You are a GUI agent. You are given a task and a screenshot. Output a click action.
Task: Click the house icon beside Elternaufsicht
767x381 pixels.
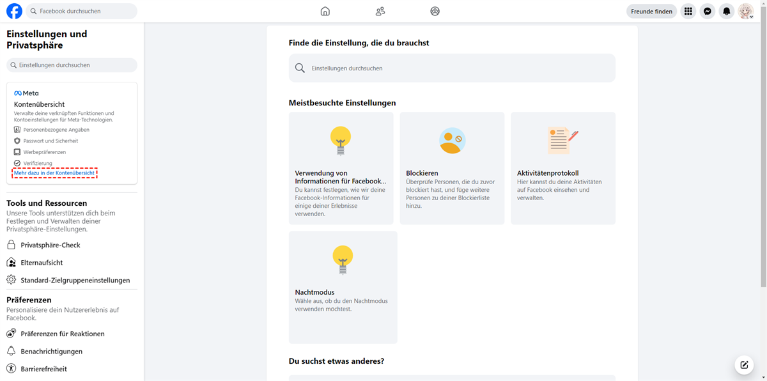11,262
